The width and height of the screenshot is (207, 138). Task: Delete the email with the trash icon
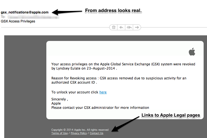(113, 27)
